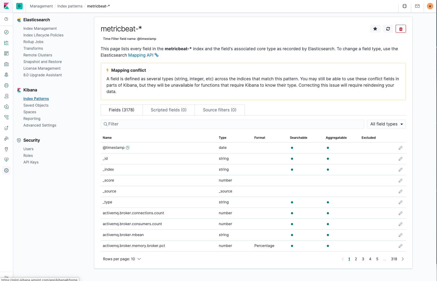Viewport: 437px width, 281px height.
Task: Edit the @timestamp field
Action: (401, 148)
